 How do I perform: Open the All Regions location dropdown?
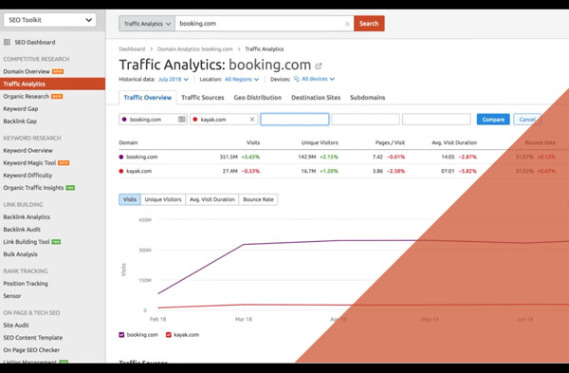point(242,79)
